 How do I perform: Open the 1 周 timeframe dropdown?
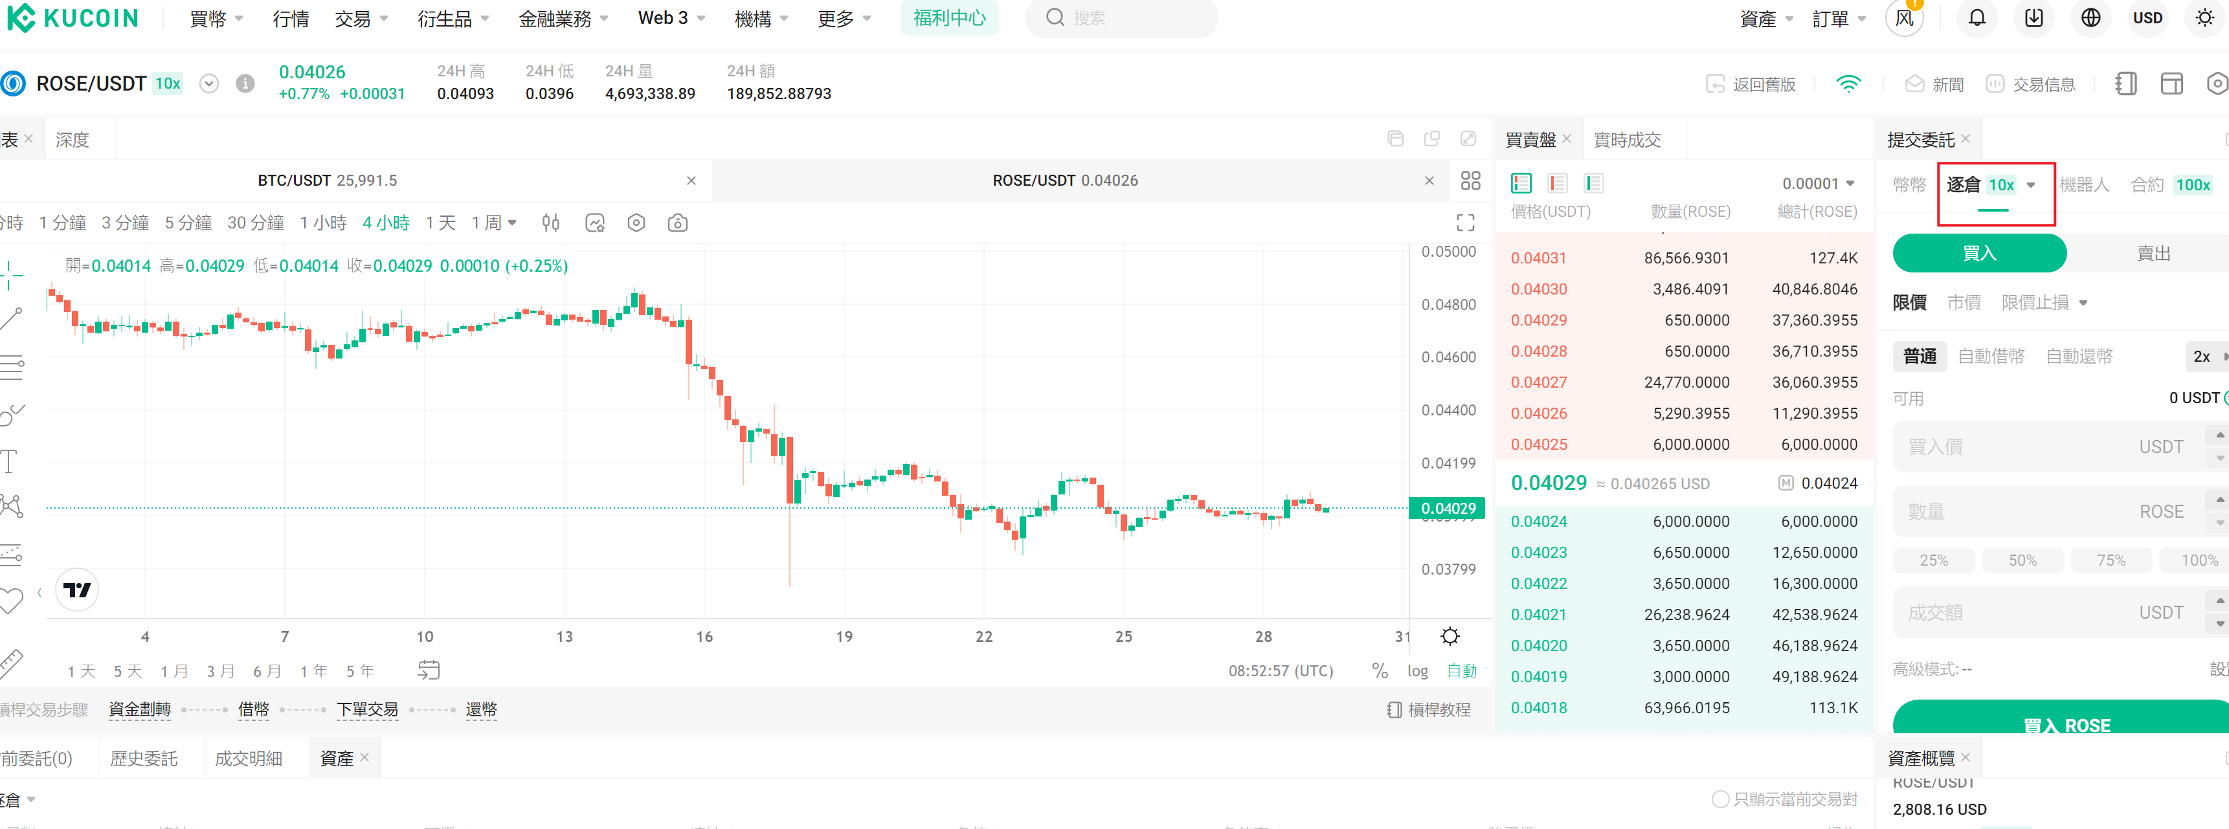coord(493,223)
